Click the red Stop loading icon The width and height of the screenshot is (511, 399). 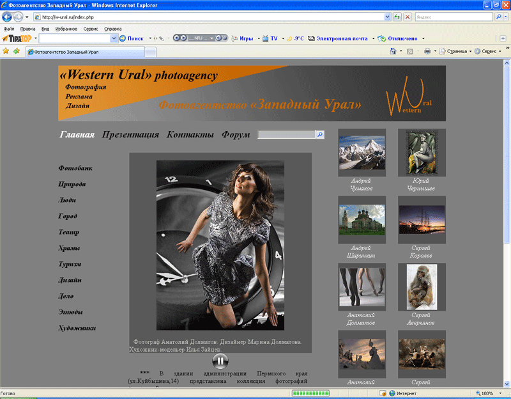[x=407, y=17]
